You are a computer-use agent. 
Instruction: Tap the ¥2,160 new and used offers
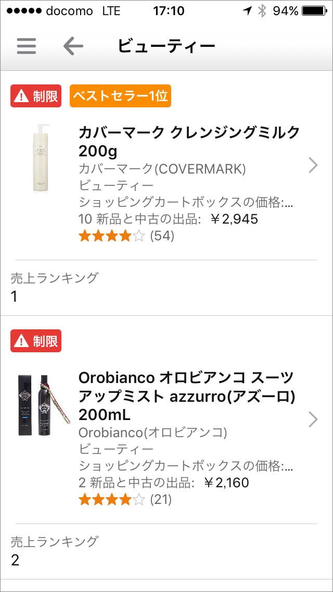click(164, 483)
